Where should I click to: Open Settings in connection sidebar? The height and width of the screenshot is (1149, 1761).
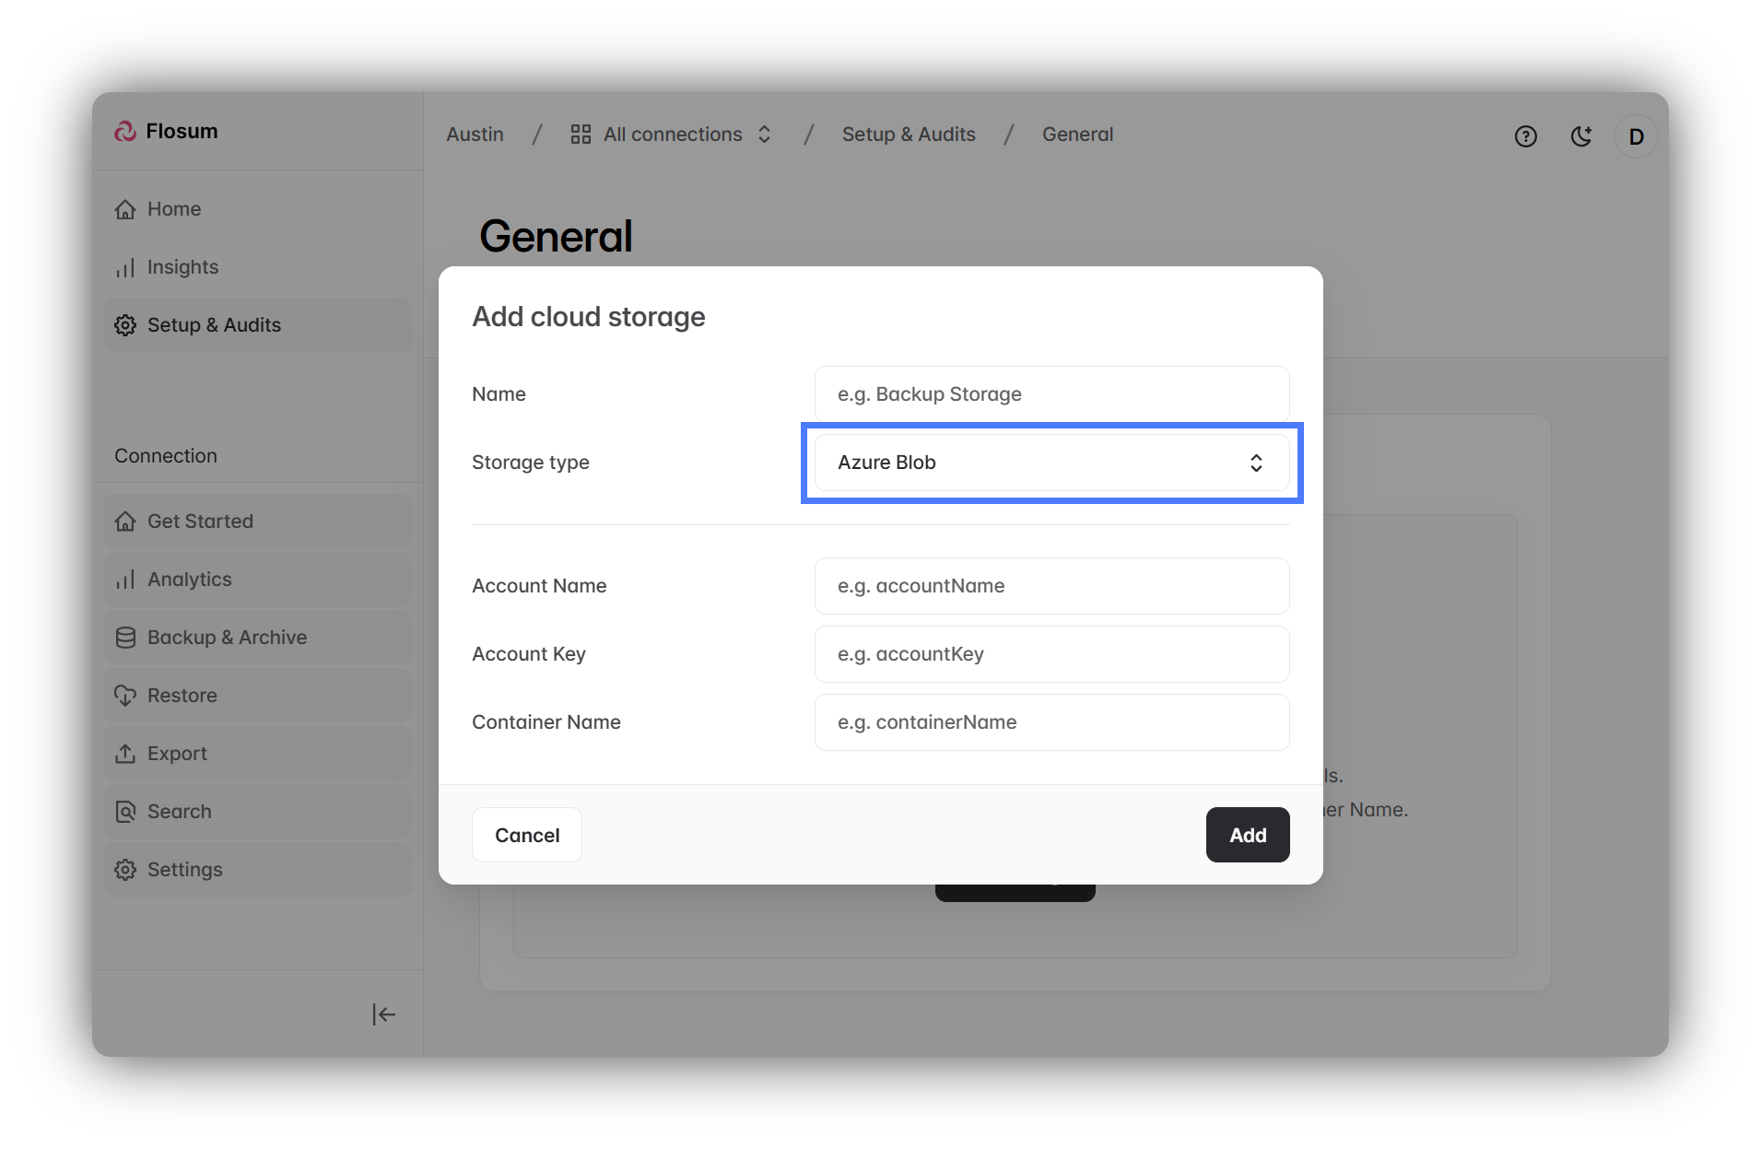coord(184,870)
